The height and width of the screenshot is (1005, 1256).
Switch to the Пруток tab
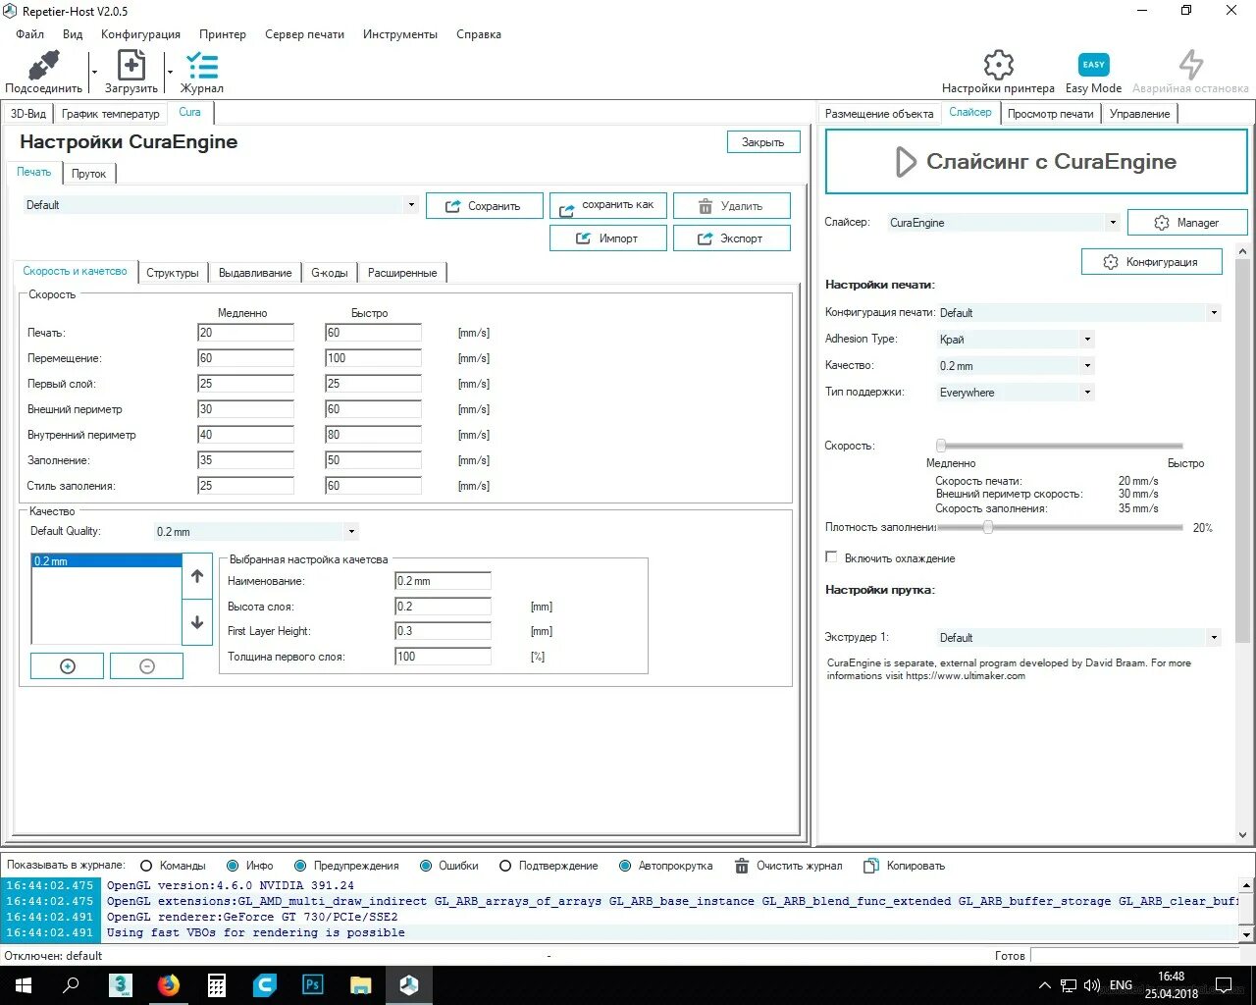click(88, 174)
